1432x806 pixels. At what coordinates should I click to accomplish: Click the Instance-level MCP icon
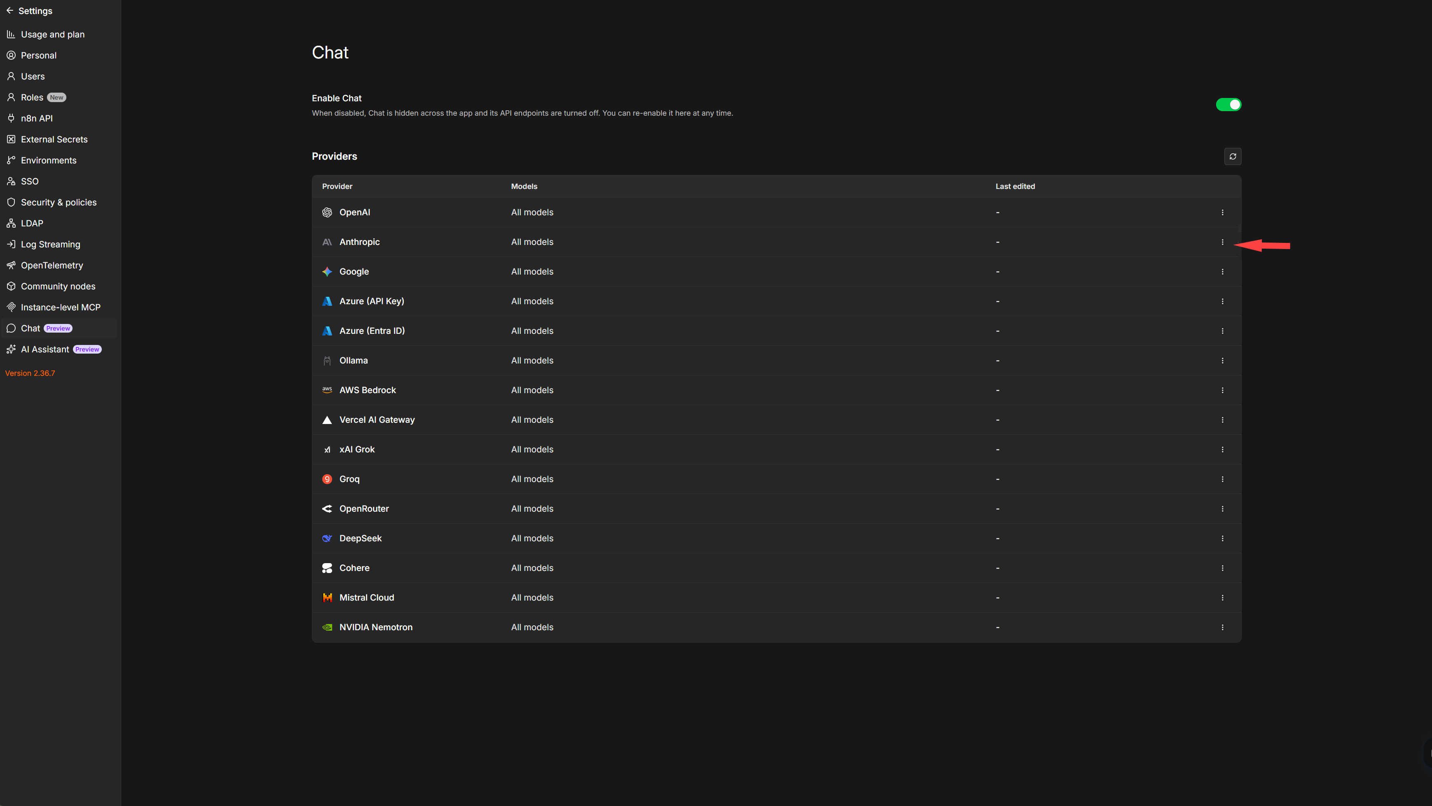(x=11, y=307)
